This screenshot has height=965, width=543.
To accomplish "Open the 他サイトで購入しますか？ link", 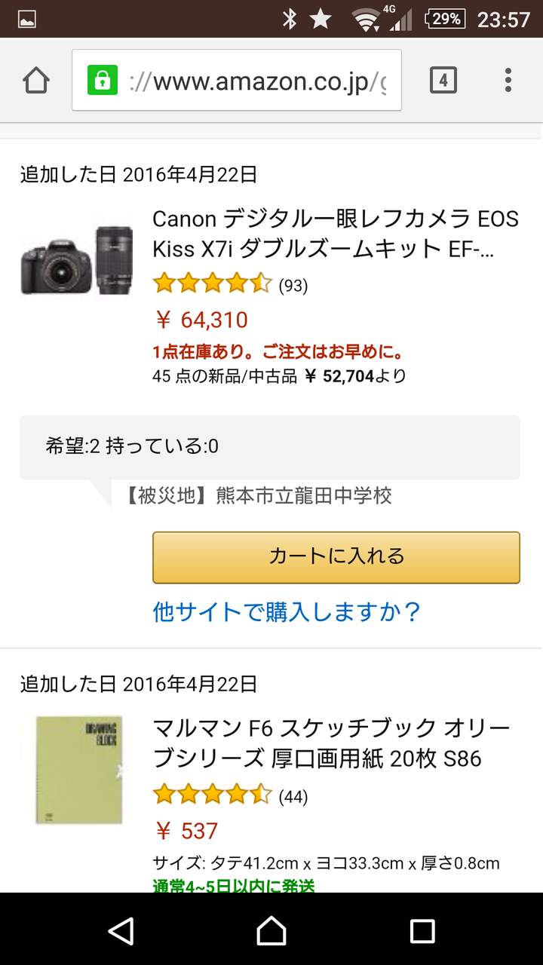I will pos(287,611).
